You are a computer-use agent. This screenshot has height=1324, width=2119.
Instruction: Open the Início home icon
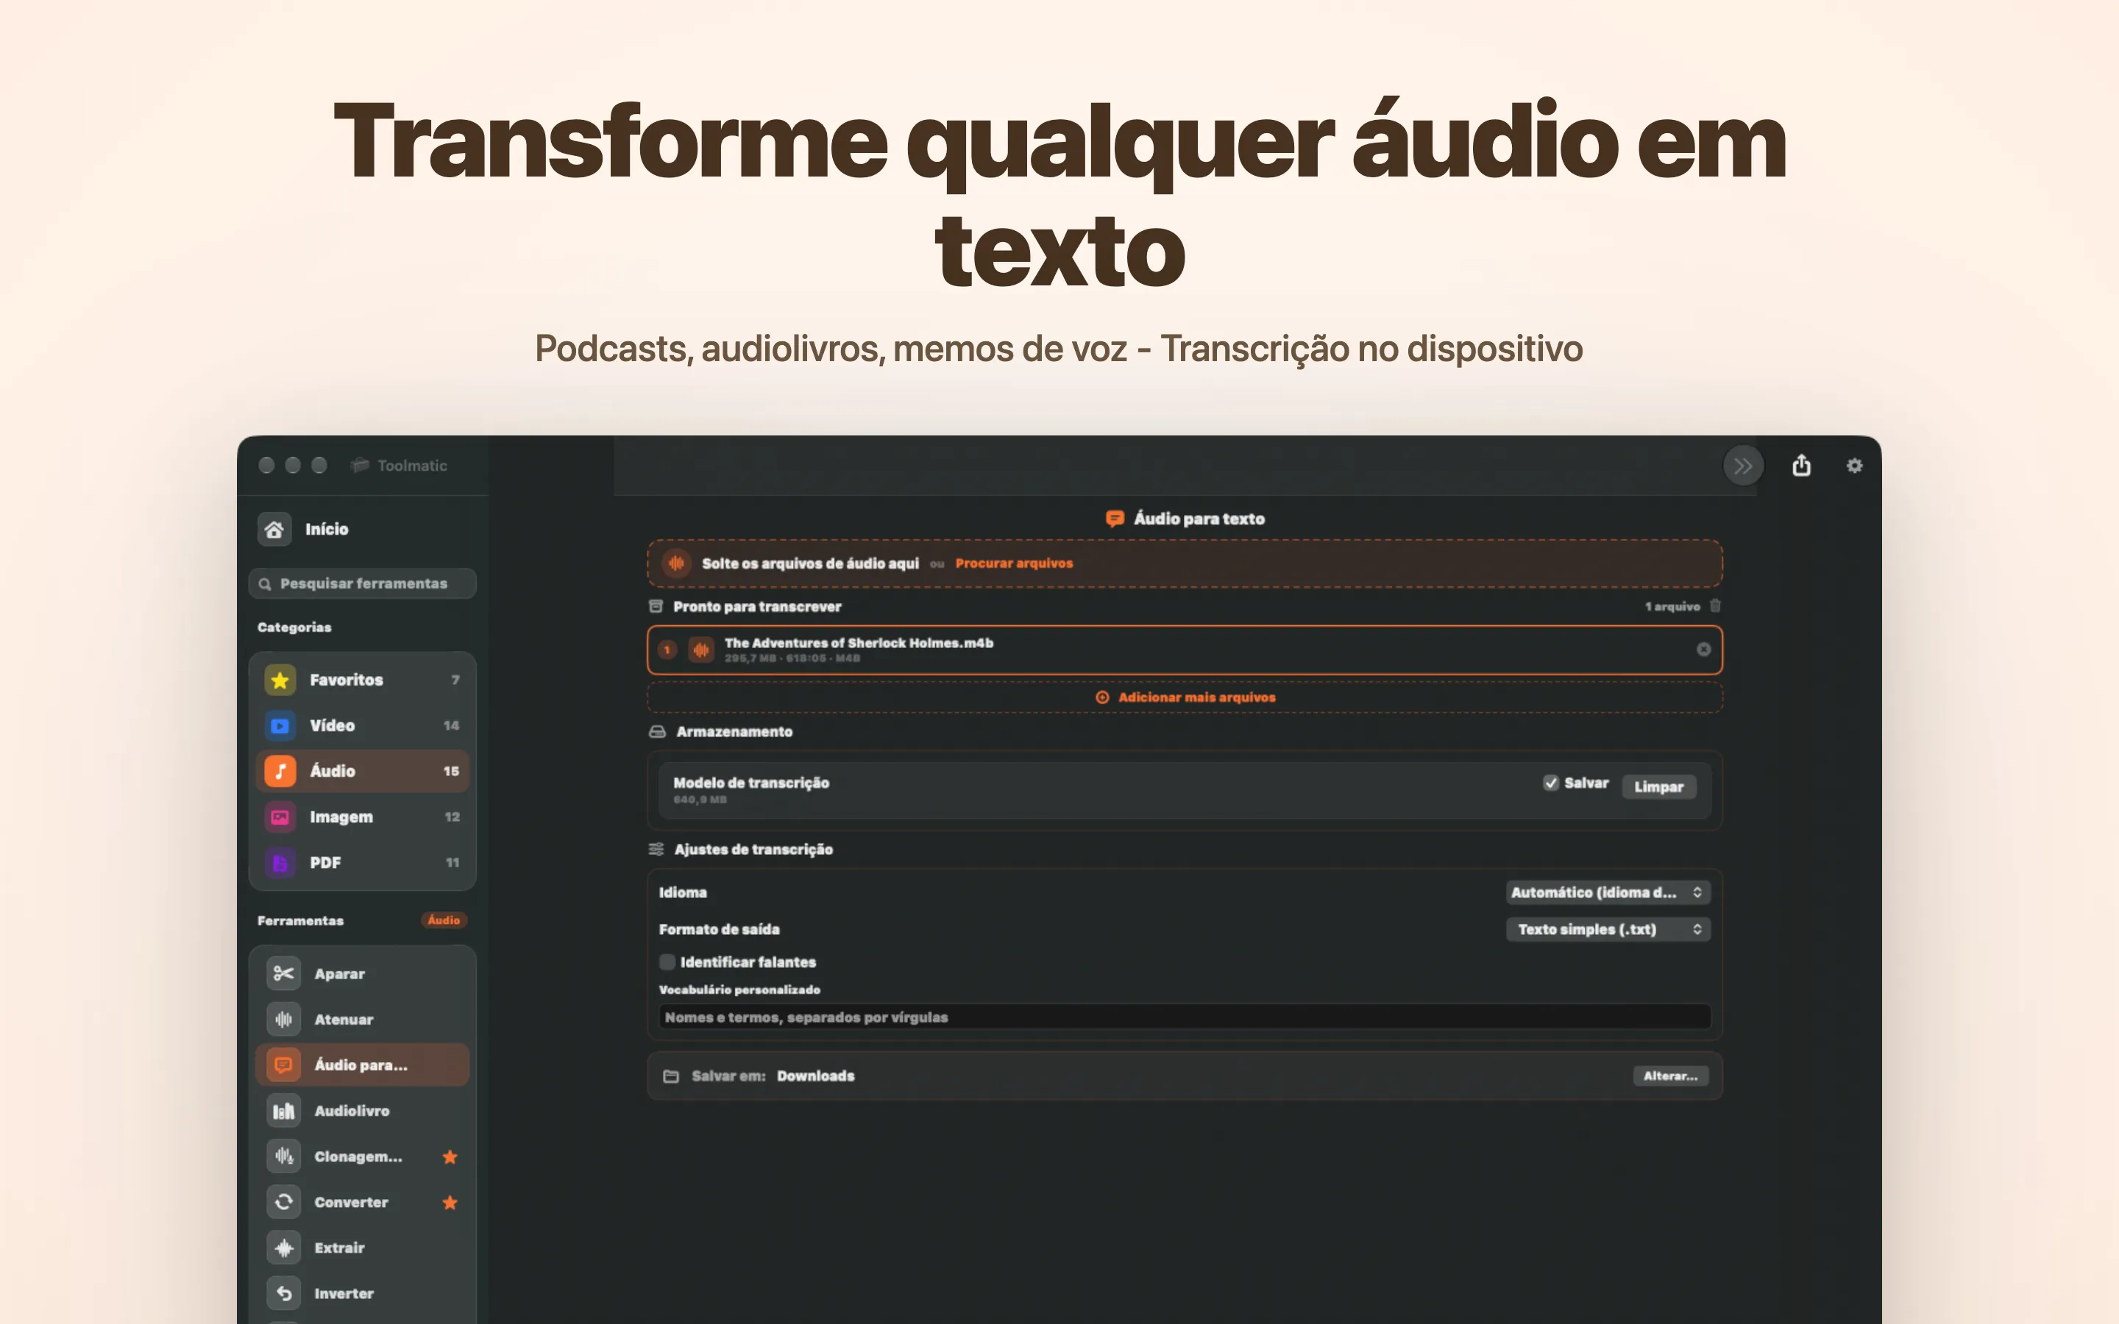click(x=274, y=529)
